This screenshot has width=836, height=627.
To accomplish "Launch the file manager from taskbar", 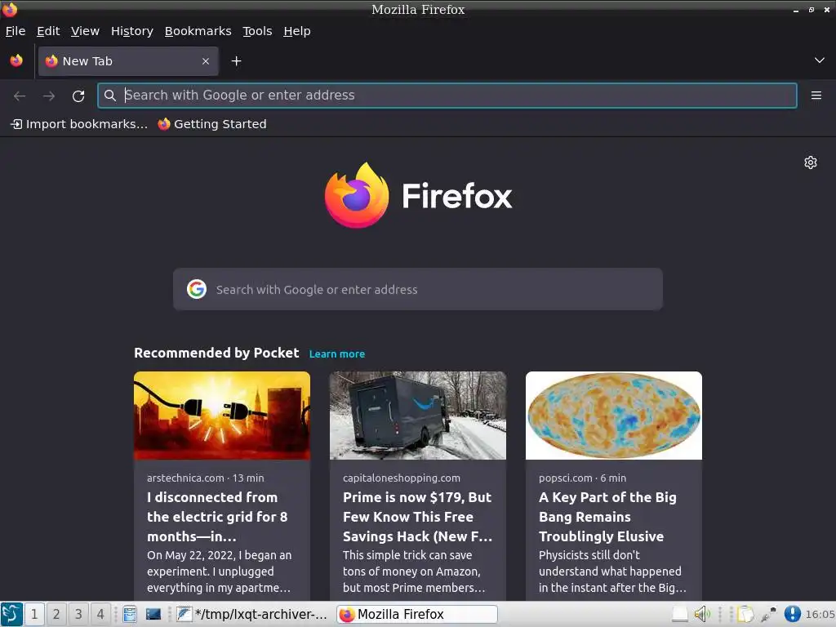I will coord(130,614).
